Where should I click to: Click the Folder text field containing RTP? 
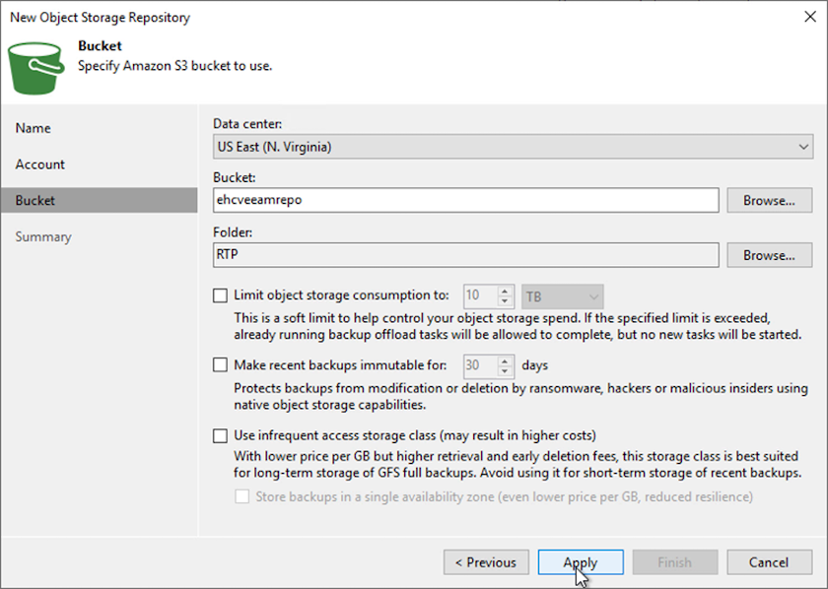465,255
